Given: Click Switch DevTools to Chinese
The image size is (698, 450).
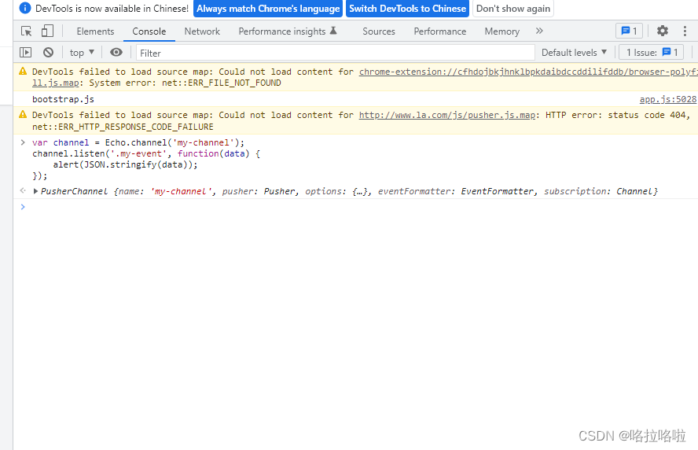Looking at the screenshot, I should pos(407,9).
